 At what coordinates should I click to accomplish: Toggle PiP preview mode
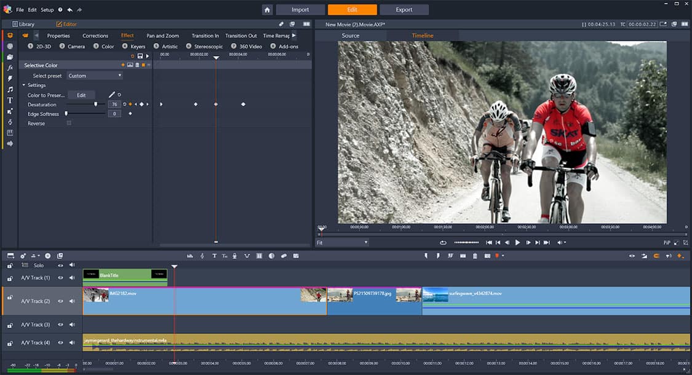click(667, 243)
